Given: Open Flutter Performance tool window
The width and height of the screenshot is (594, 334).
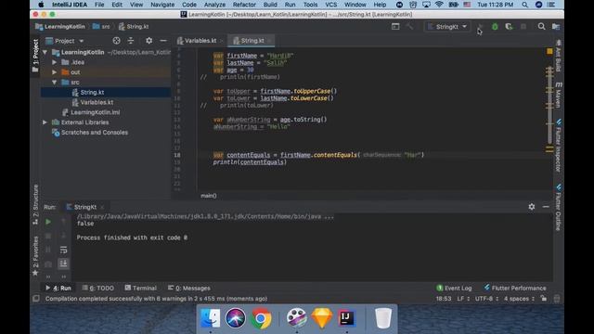Looking at the screenshot, I should [515, 288].
